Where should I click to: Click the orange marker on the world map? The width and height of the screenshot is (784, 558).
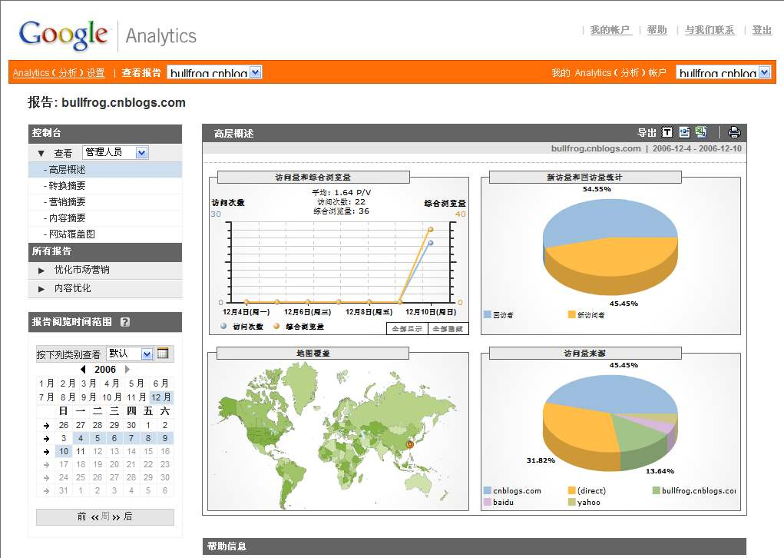coord(409,444)
